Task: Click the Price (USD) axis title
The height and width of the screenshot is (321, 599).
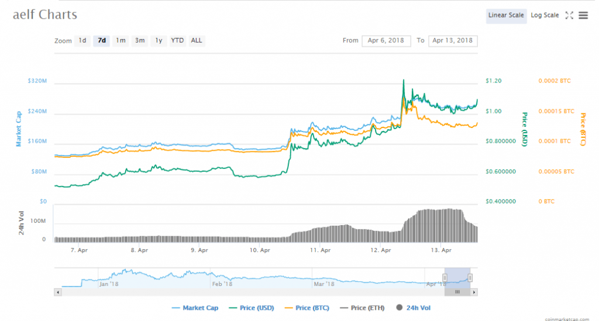Action: [x=525, y=129]
